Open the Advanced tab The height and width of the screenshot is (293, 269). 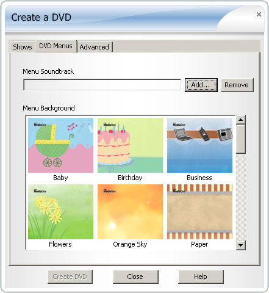tap(95, 47)
